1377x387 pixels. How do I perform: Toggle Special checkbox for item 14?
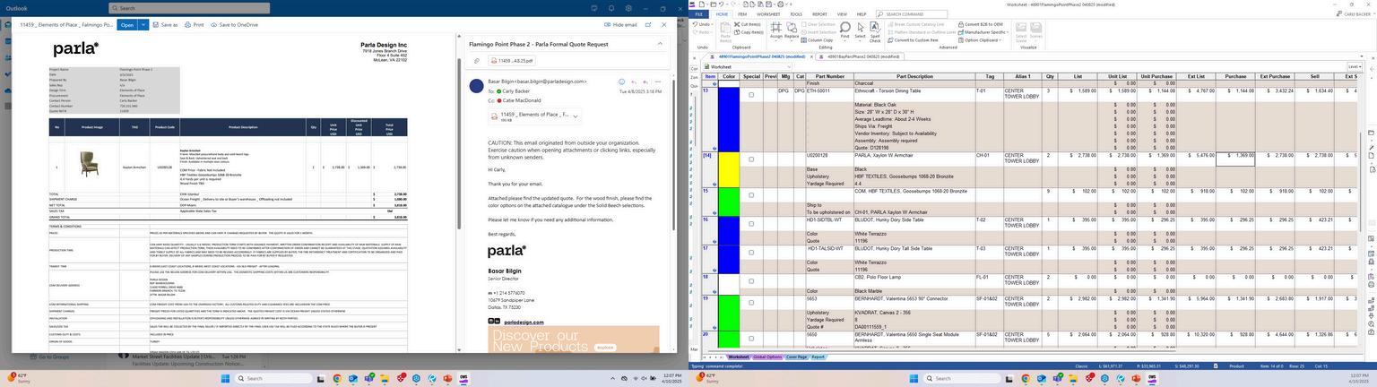pos(751,159)
